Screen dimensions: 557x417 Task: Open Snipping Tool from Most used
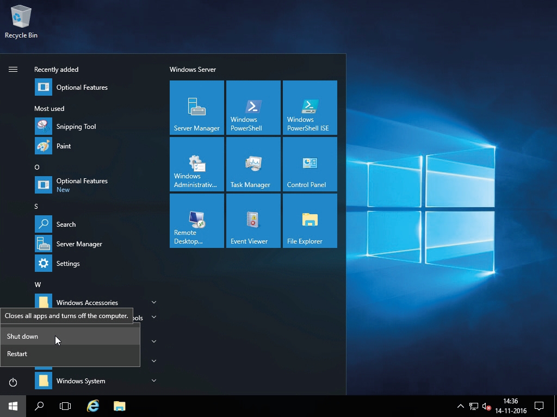pos(76,127)
